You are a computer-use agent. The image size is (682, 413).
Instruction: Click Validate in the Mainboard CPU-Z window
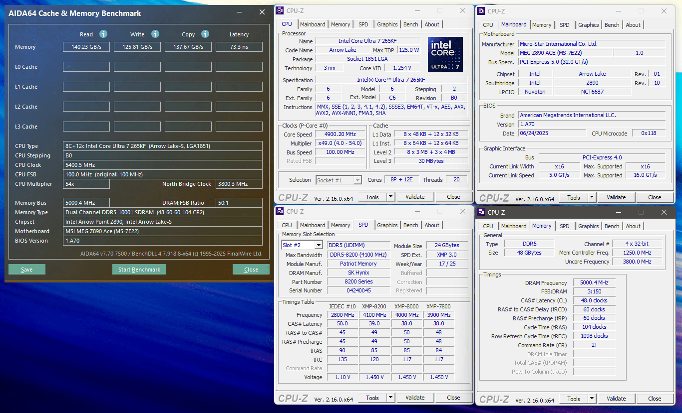pos(616,197)
